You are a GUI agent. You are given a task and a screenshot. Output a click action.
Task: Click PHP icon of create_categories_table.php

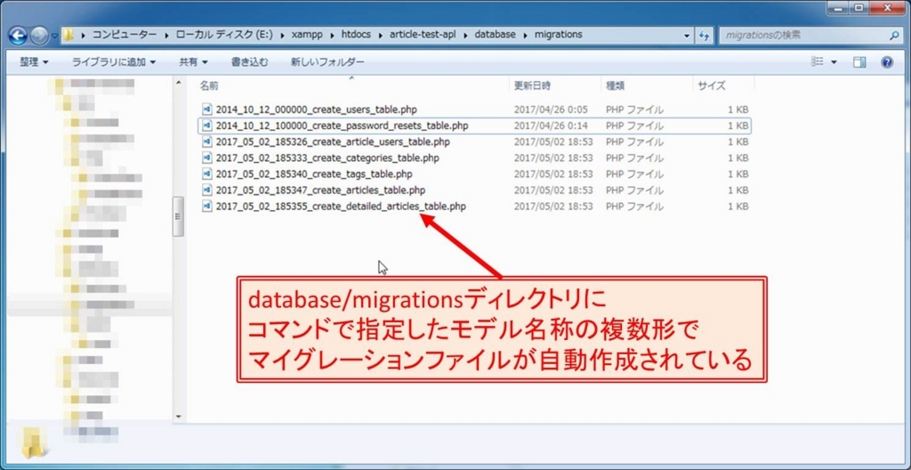[x=206, y=158]
